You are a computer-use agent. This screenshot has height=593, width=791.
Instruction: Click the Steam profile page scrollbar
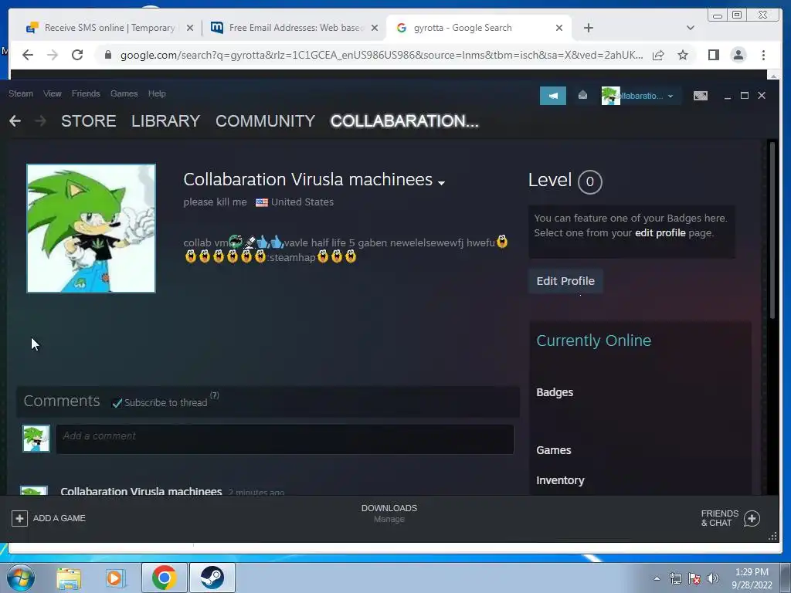coord(772,231)
